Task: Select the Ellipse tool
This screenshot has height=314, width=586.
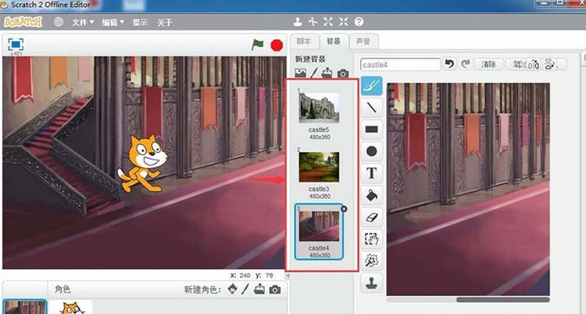Action: point(372,151)
